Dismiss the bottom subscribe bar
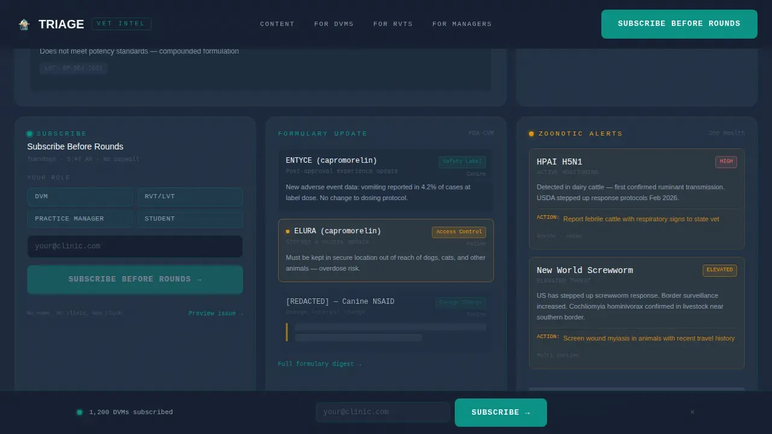Screen dimensions: 772x434 coord(692,412)
